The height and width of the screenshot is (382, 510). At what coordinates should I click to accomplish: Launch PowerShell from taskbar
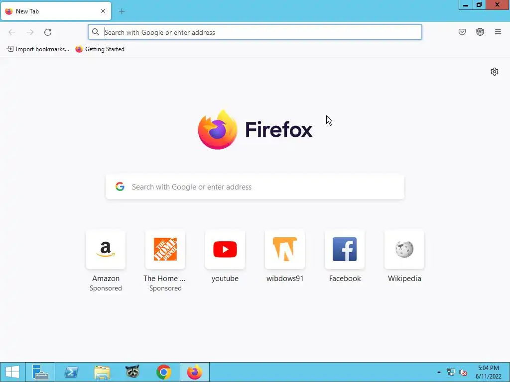click(71, 372)
